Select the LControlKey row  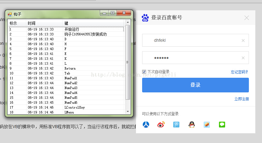(x=66, y=107)
